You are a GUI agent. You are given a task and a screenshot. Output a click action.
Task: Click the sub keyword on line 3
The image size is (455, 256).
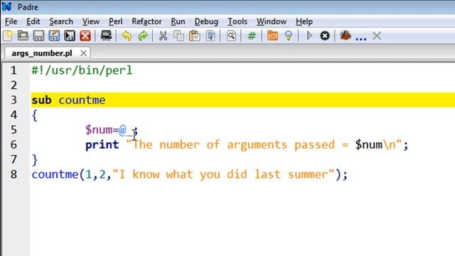tap(41, 100)
